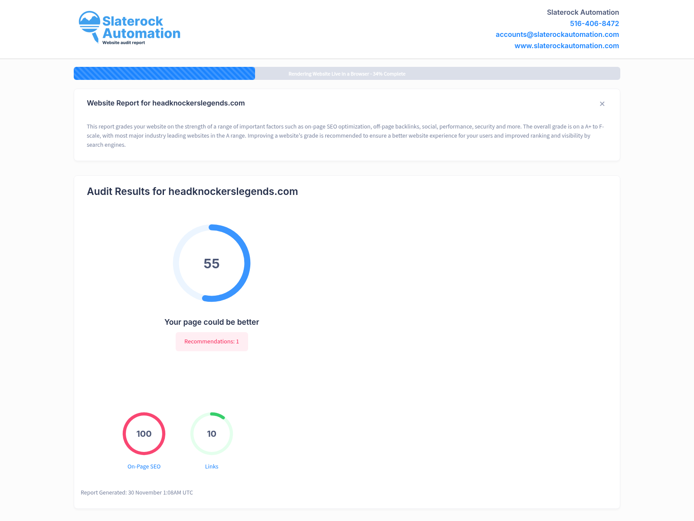
Task: Click the Your page could be better text
Action: [x=212, y=322]
